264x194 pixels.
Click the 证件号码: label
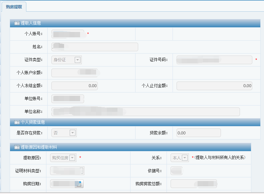pyautogui.click(x=159, y=60)
